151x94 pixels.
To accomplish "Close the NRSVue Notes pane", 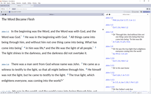I will (x=148, y=14).
